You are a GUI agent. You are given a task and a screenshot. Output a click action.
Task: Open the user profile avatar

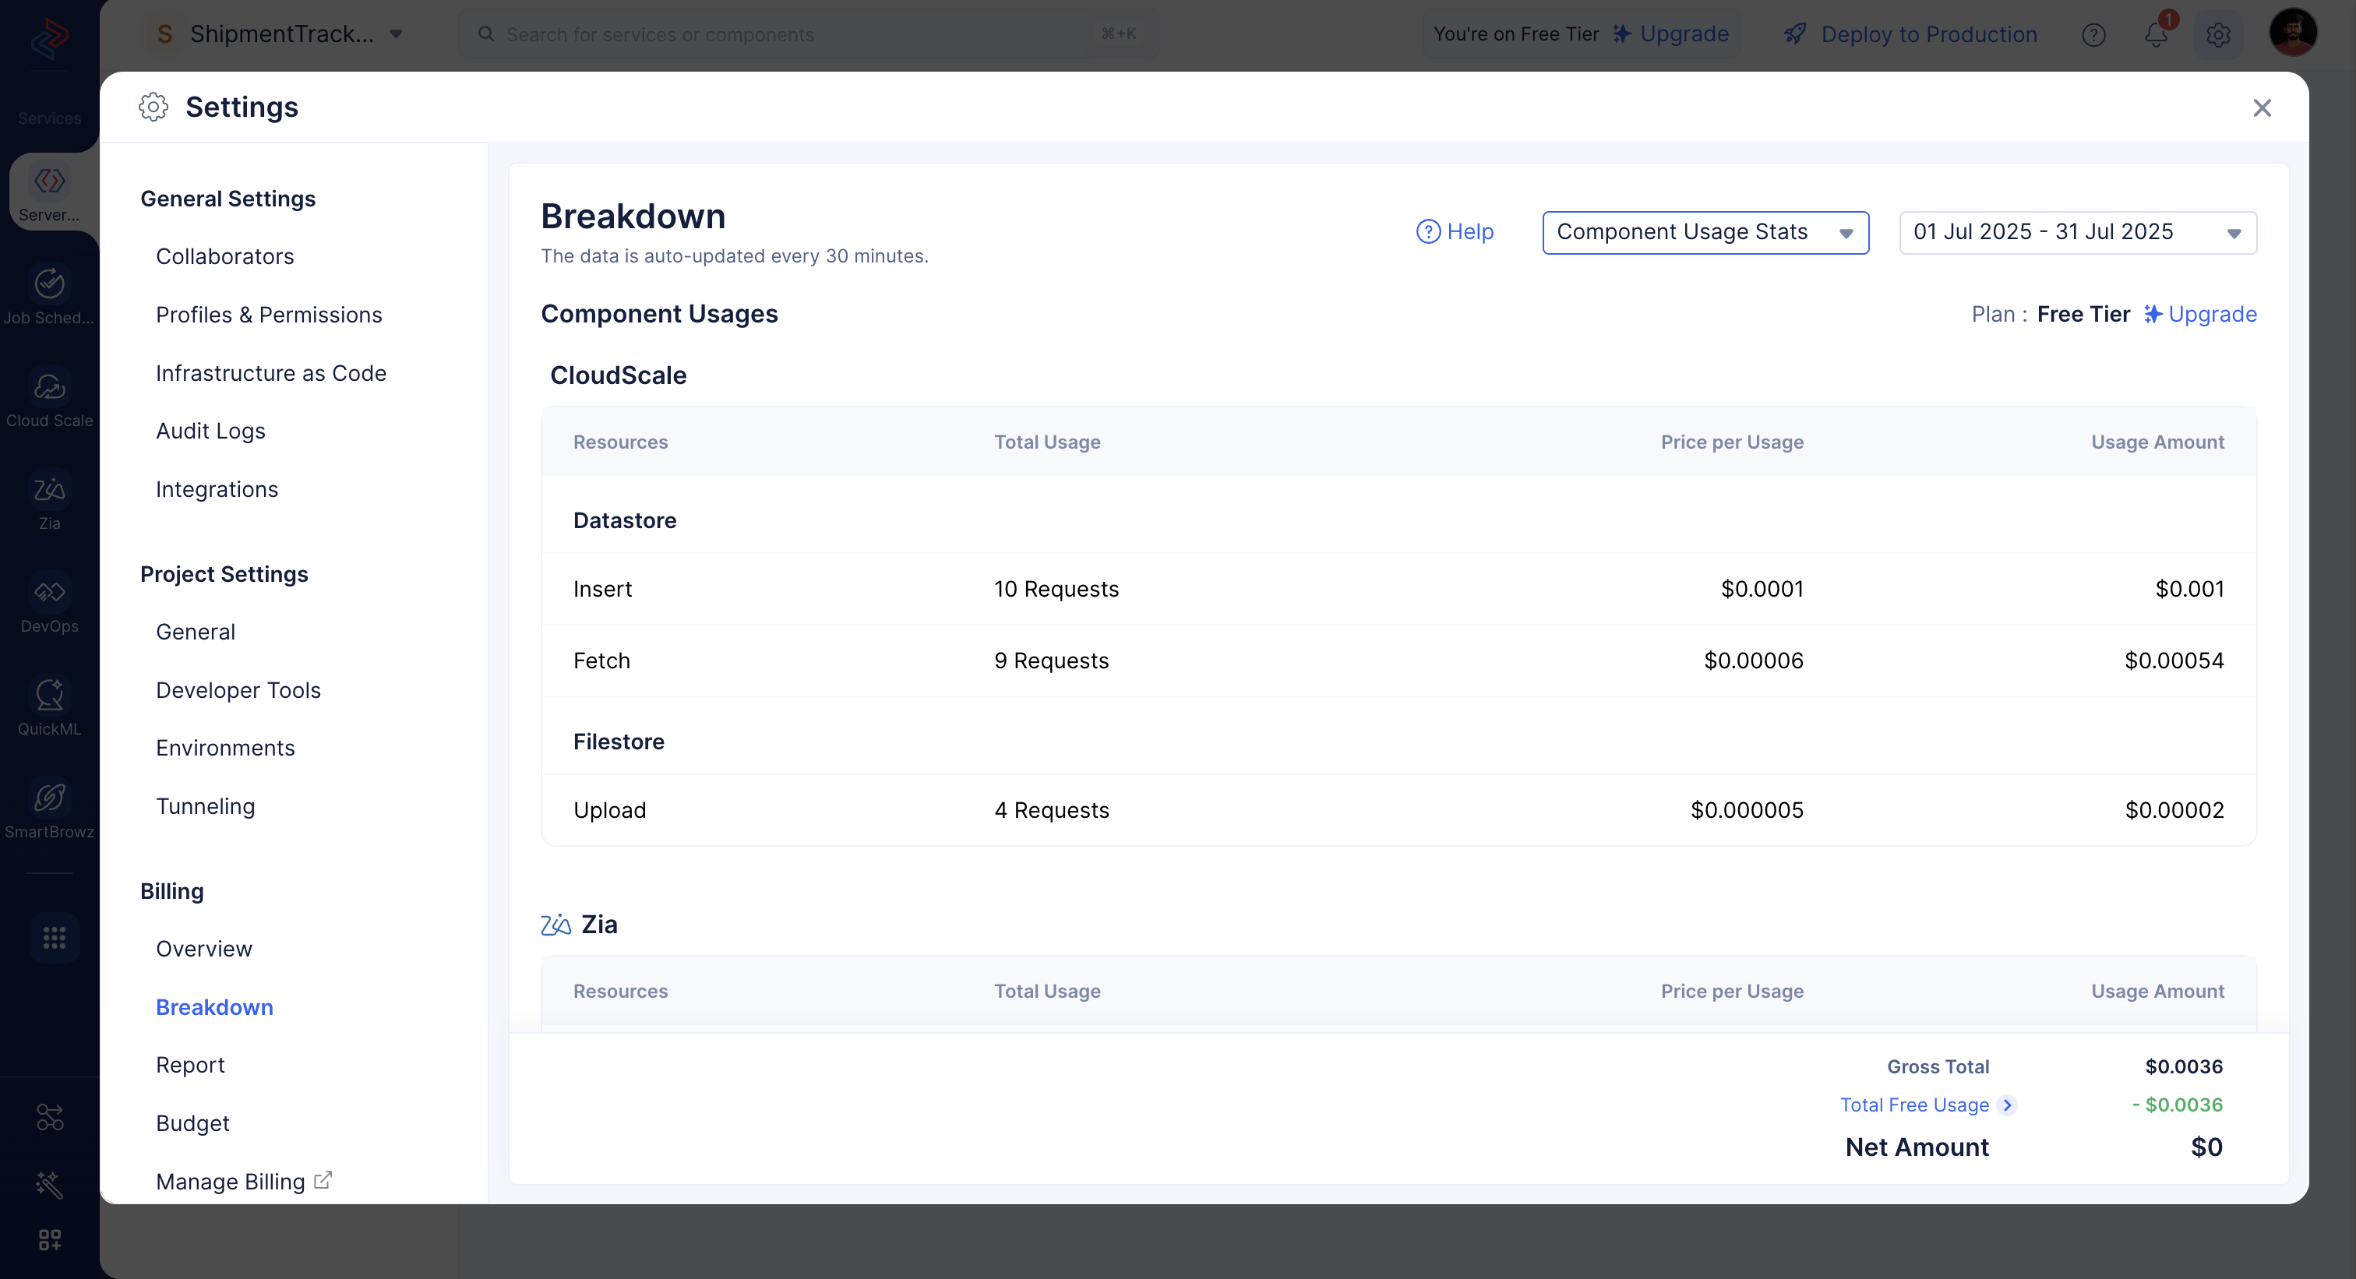tap(2293, 33)
